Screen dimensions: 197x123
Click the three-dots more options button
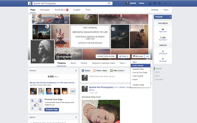147,56
